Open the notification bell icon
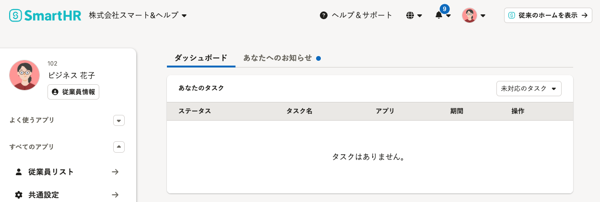Viewport: 600px width, 202px height. pyautogui.click(x=439, y=15)
